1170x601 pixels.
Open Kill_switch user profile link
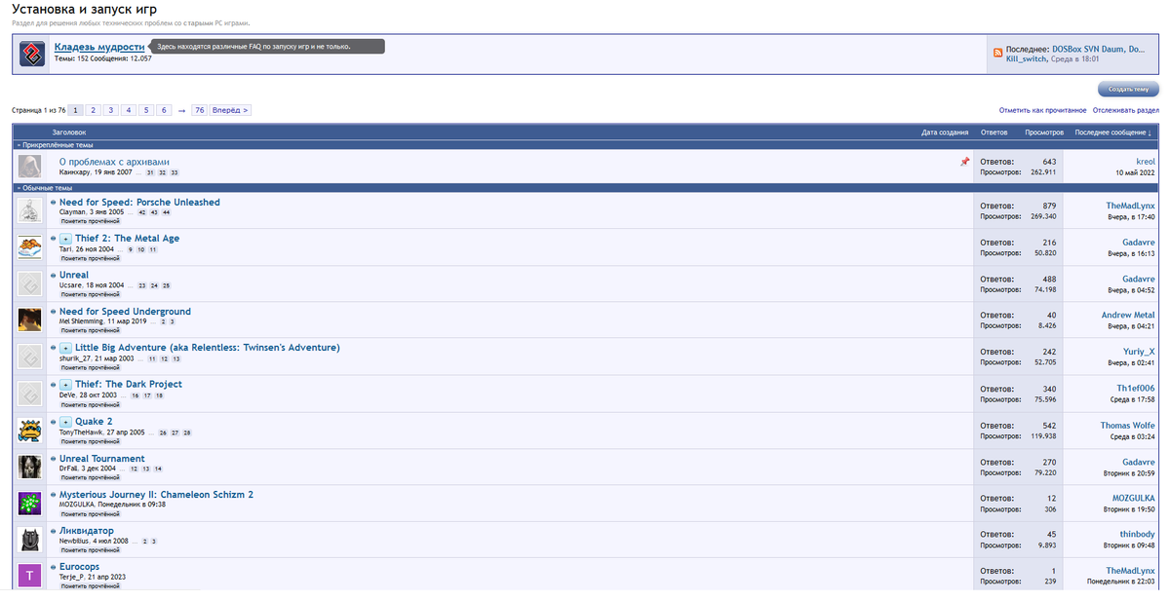[x=1027, y=58]
